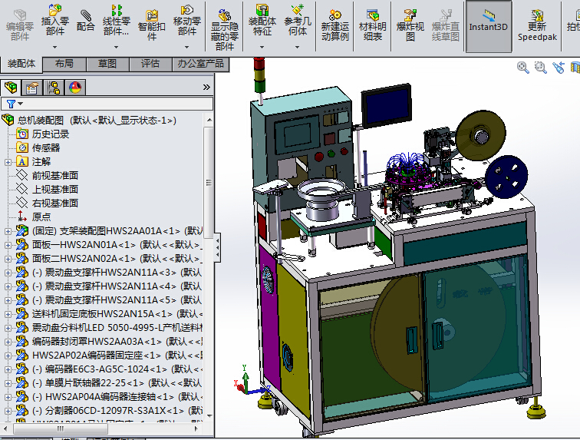Open the ConfigurationManager tab icon

pyautogui.click(x=54, y=88)
